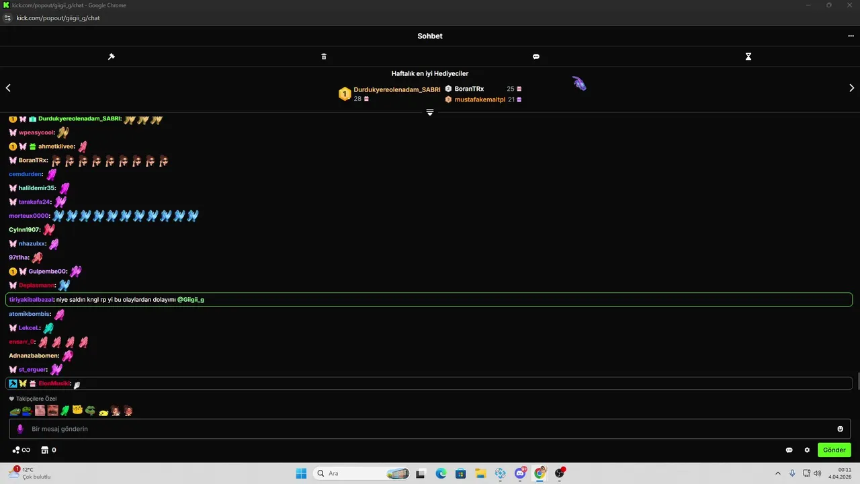Click gift badge next to ElonMusiki
The image size is (860, 484).
pyautogui.click(x=32, y=383)
